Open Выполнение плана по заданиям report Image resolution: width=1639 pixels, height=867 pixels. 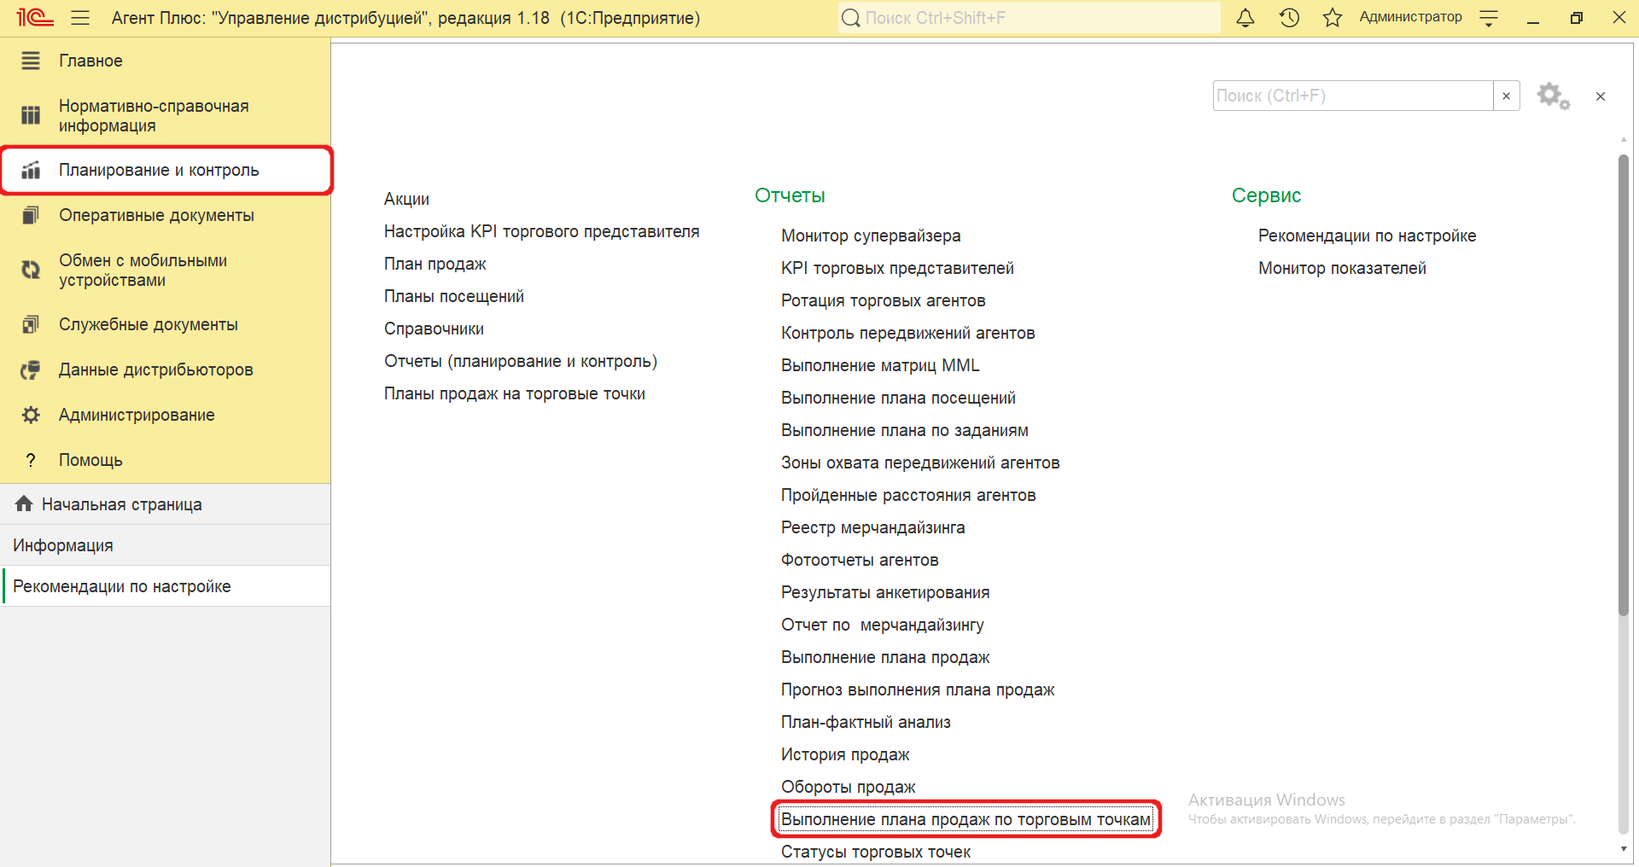pos(905,430)
